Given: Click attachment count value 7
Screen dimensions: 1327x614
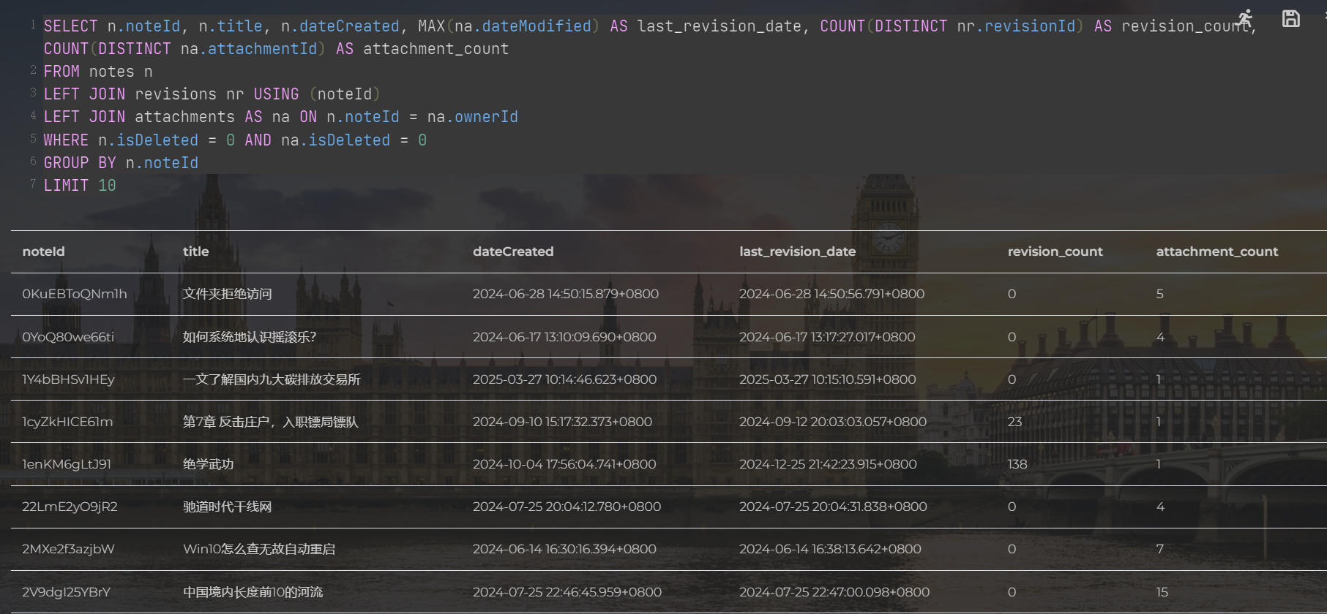Looking at the screenshot, I should click(1160, 549).
